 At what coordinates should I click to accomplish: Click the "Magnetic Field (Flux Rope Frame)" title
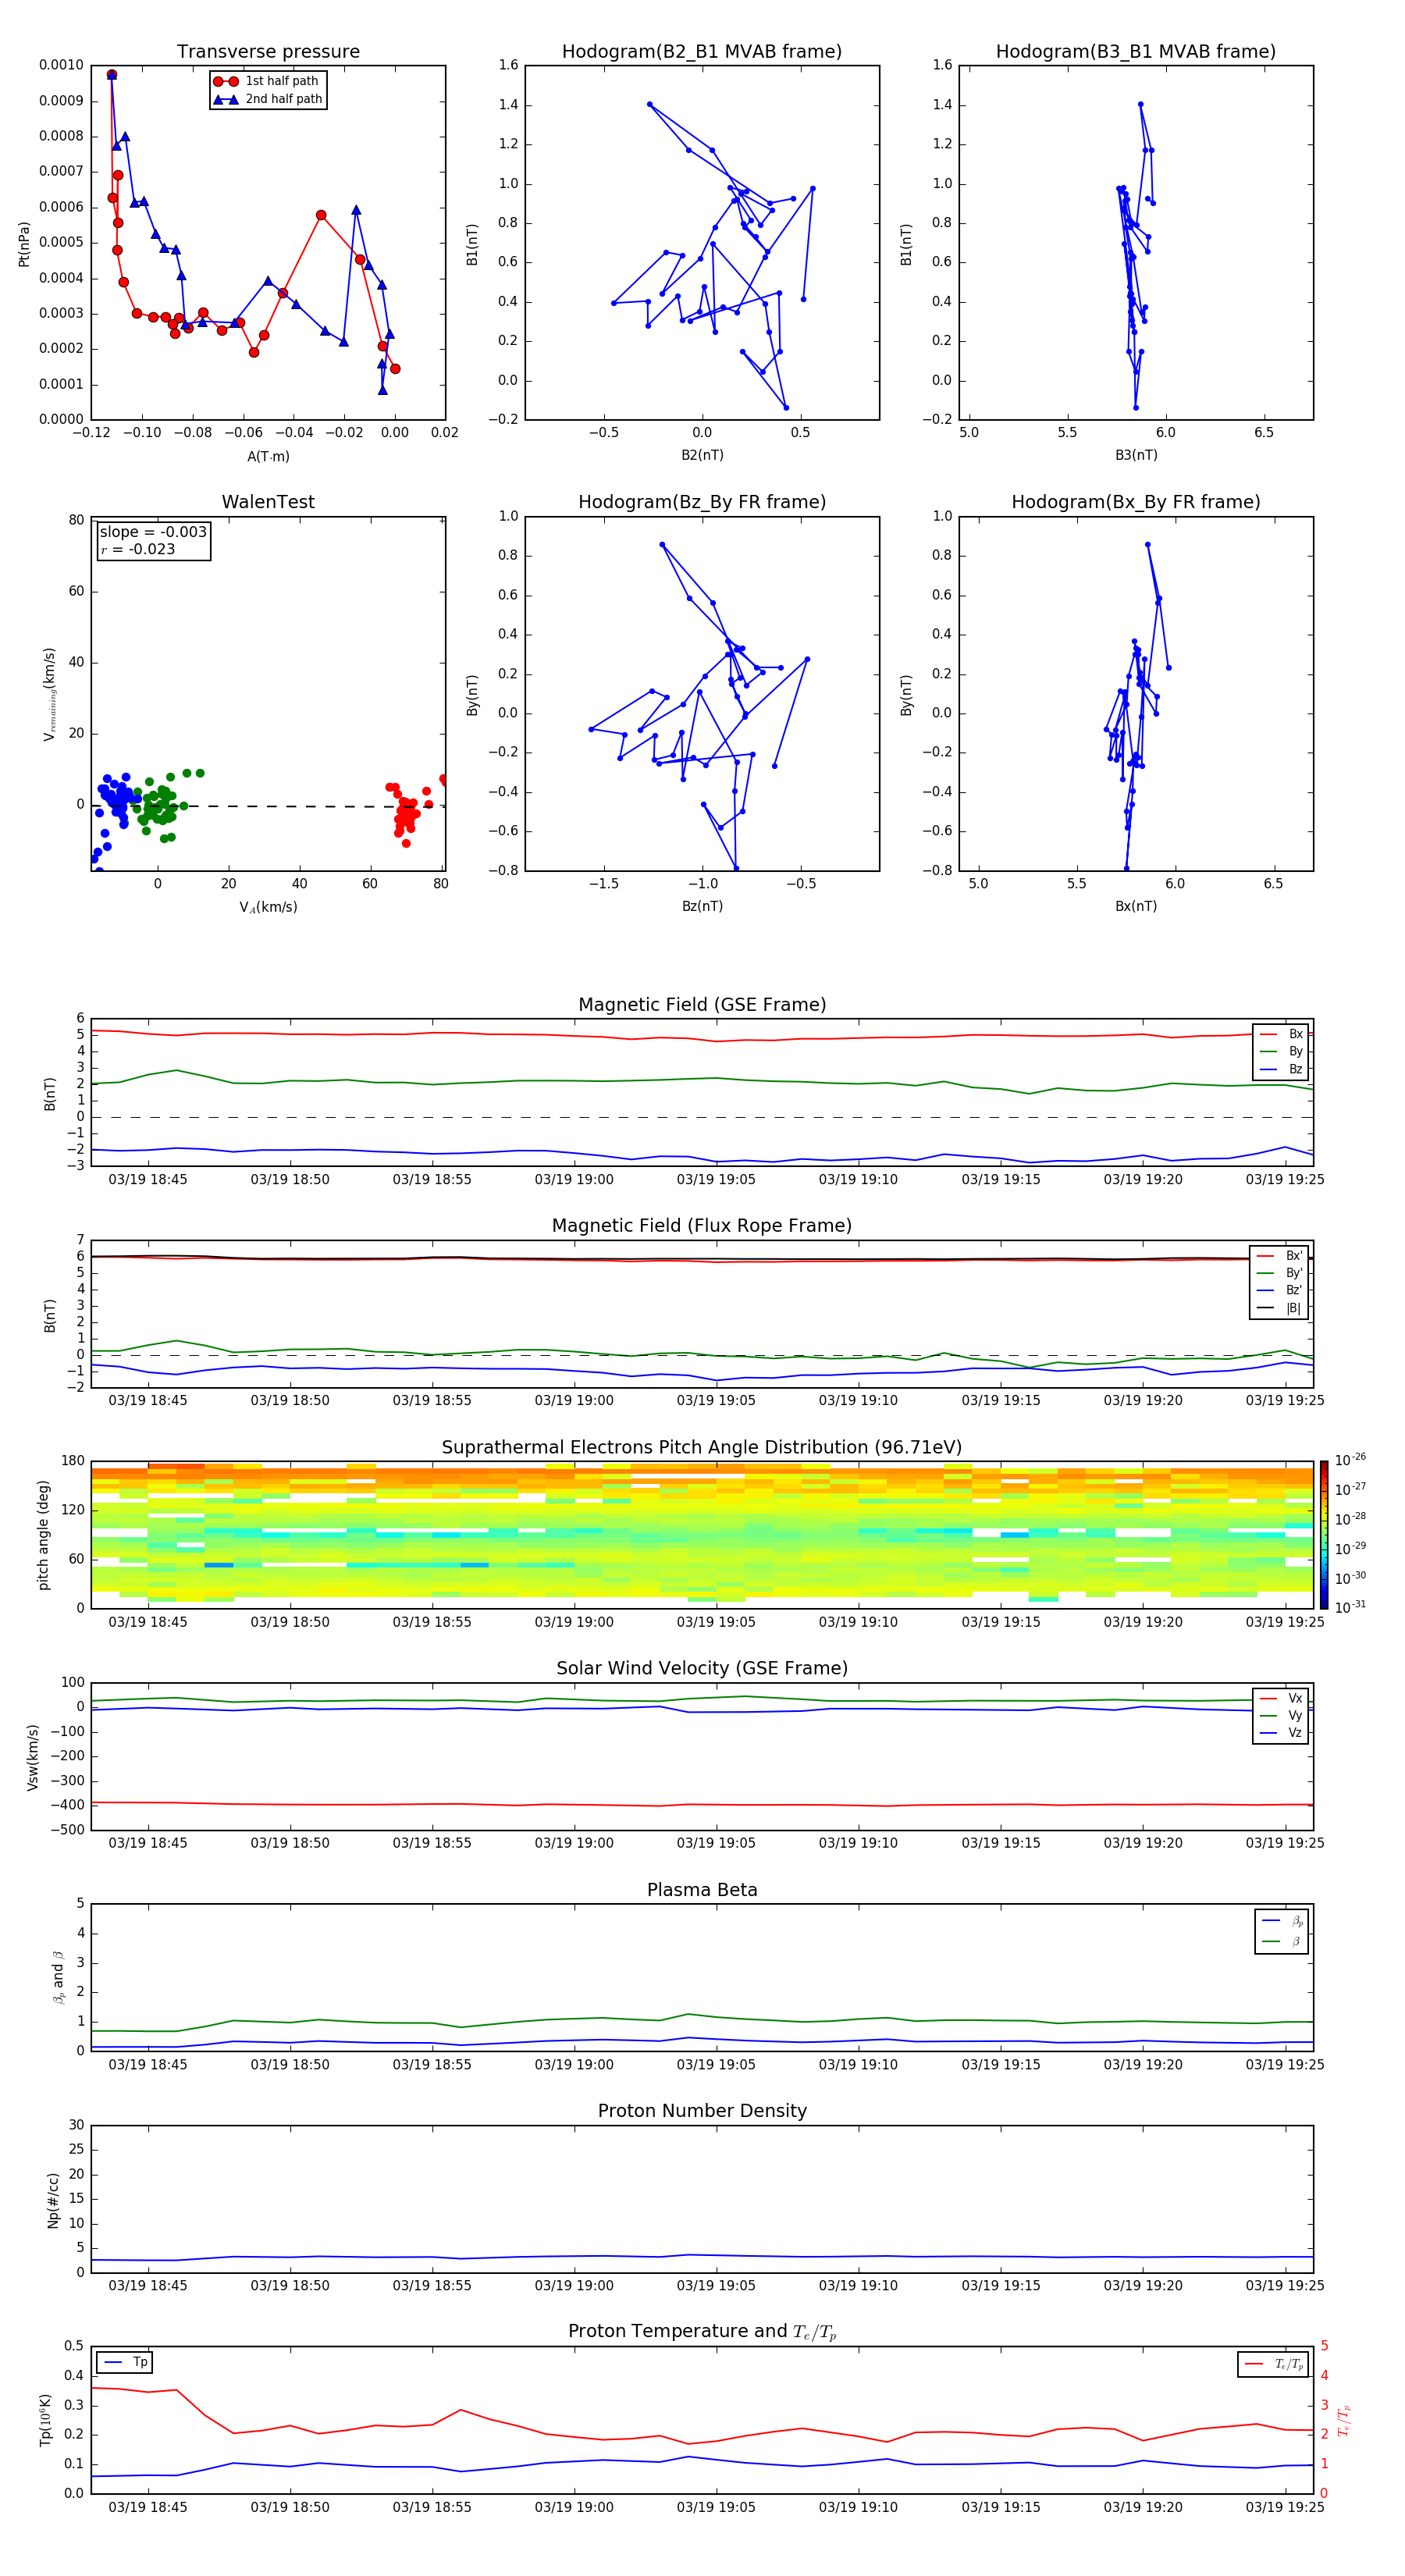tap(702, 1226)
